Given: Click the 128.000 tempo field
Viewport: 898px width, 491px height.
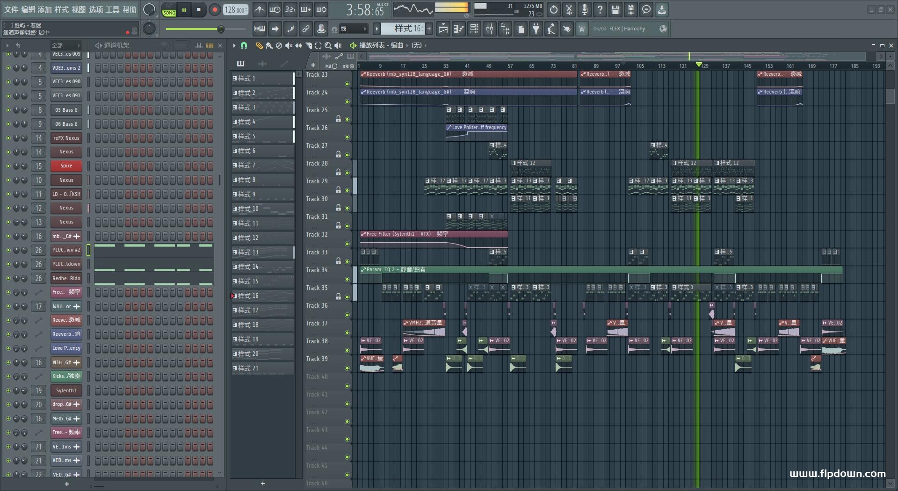Looking at the screenshot, I should (x=235, y=10).
